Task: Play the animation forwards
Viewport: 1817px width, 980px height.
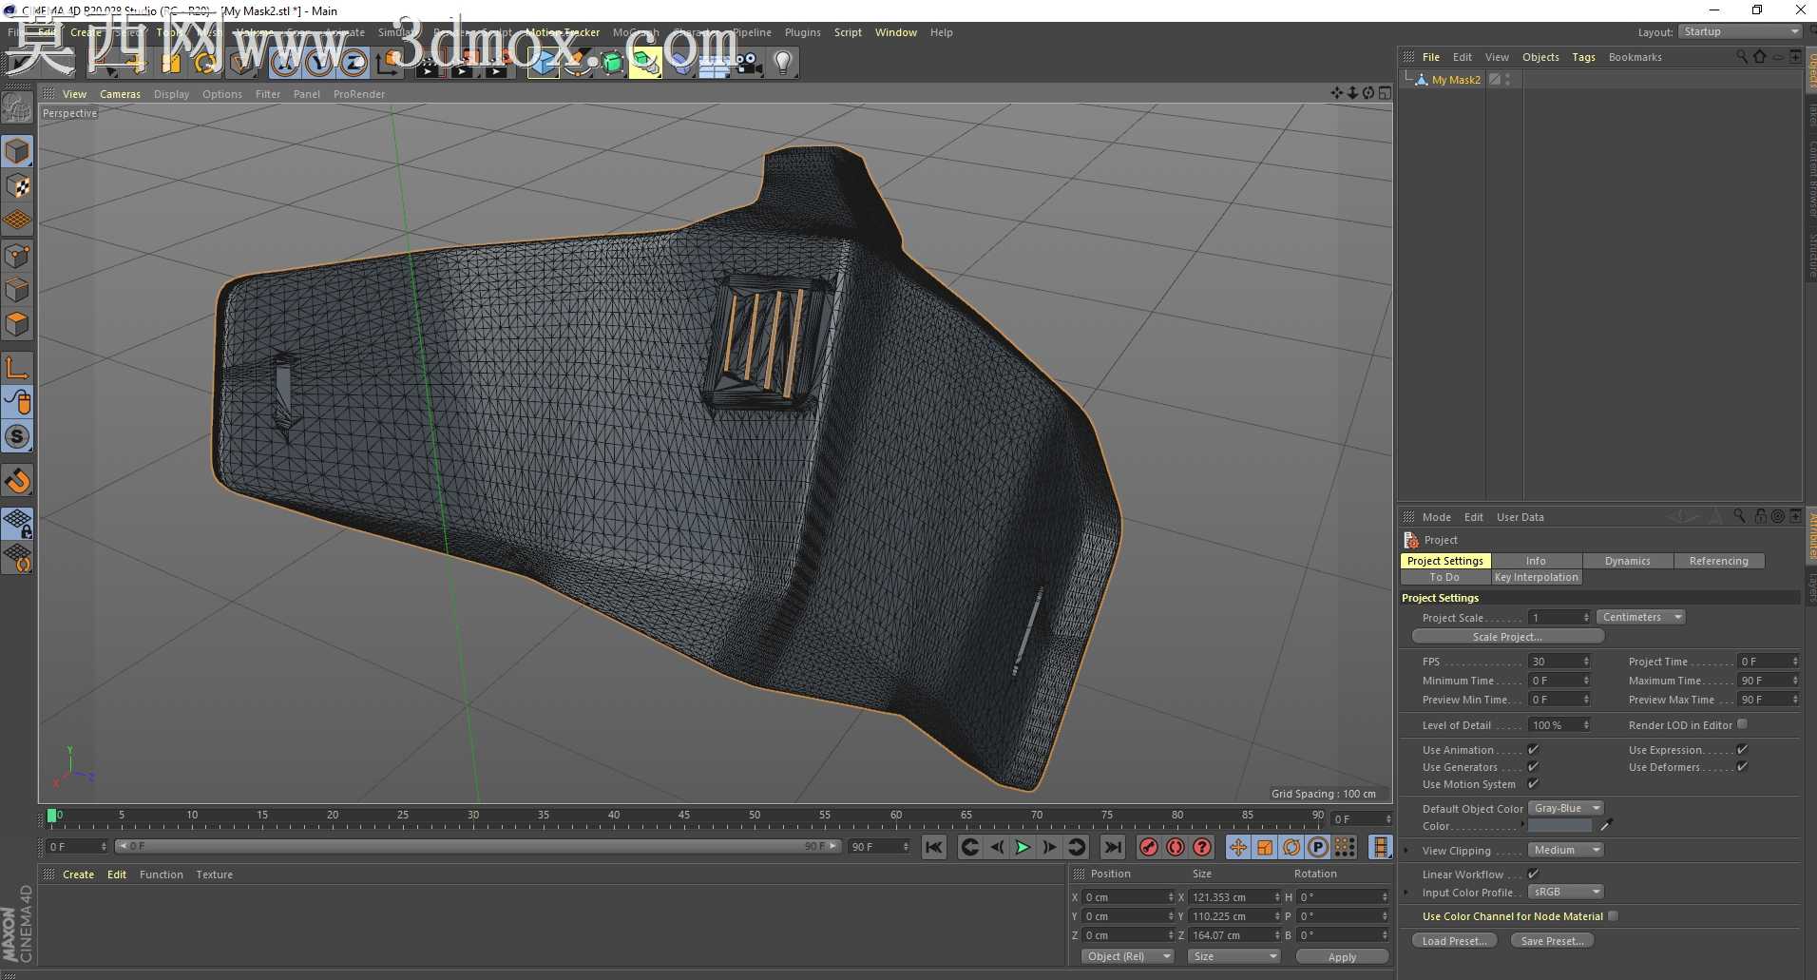Action: (1023, 847)
